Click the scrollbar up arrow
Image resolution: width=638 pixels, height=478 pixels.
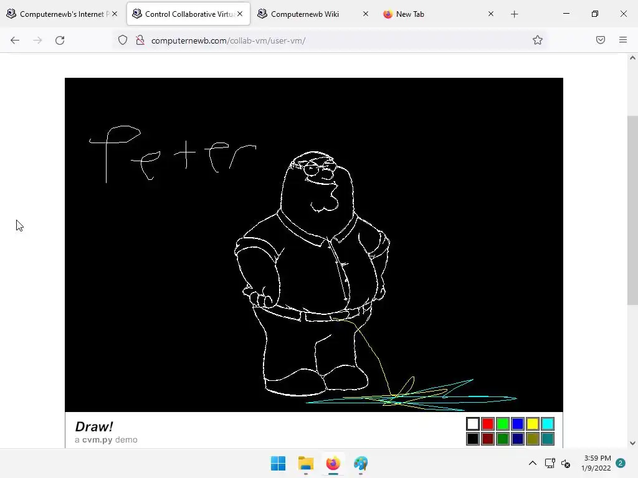(x=632, y=58)
